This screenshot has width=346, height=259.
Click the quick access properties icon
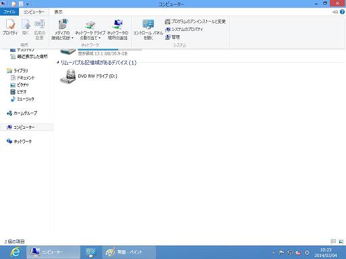point(14,4)
